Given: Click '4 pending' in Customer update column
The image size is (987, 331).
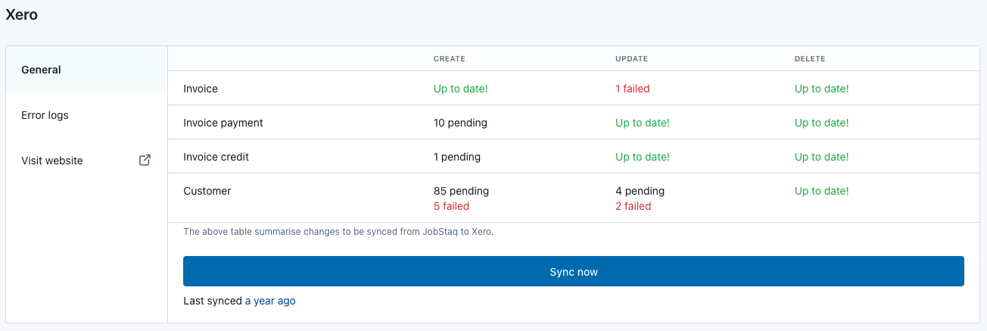Looking at the screenshot, I should click(x=640, y=191).
